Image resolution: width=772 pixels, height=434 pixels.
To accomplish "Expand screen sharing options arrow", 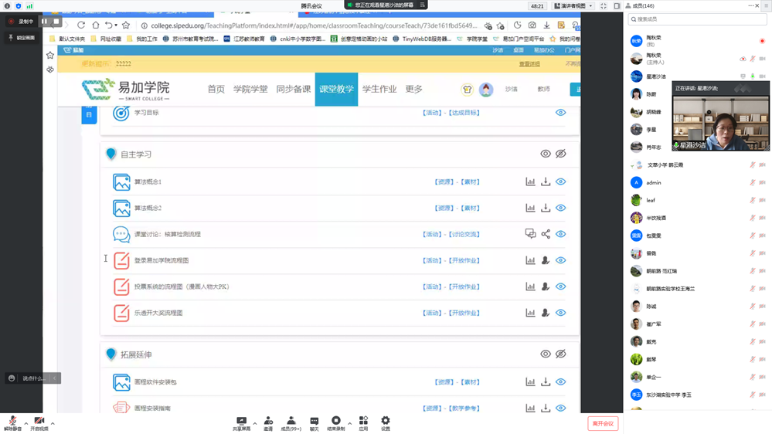I will tap(254, 423).
